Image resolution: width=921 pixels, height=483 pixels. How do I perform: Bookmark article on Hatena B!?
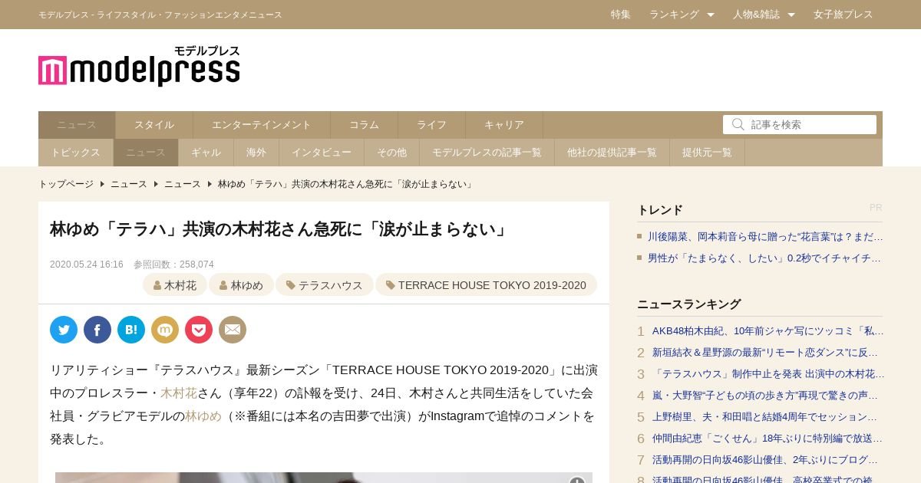click(x=131, y=330)
